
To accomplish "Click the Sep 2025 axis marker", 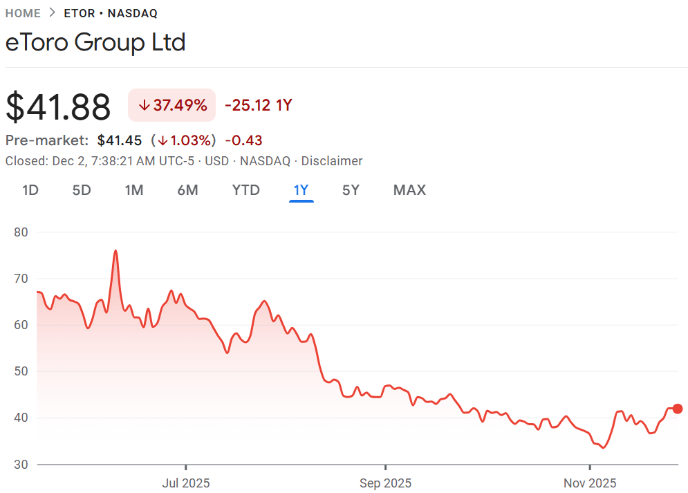I will click(387, 483).
